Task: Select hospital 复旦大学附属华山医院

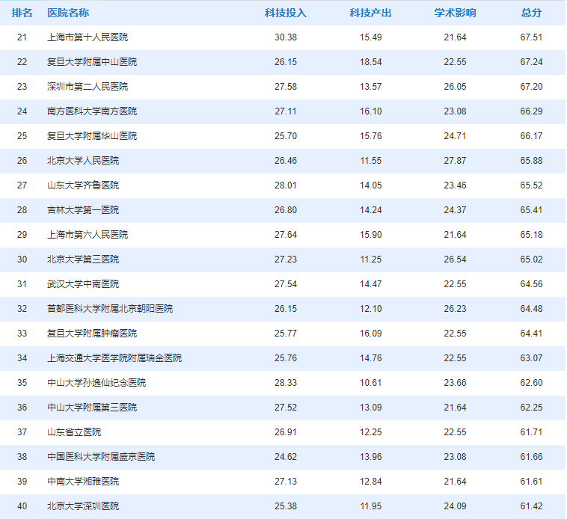Action: coord(92,136)
